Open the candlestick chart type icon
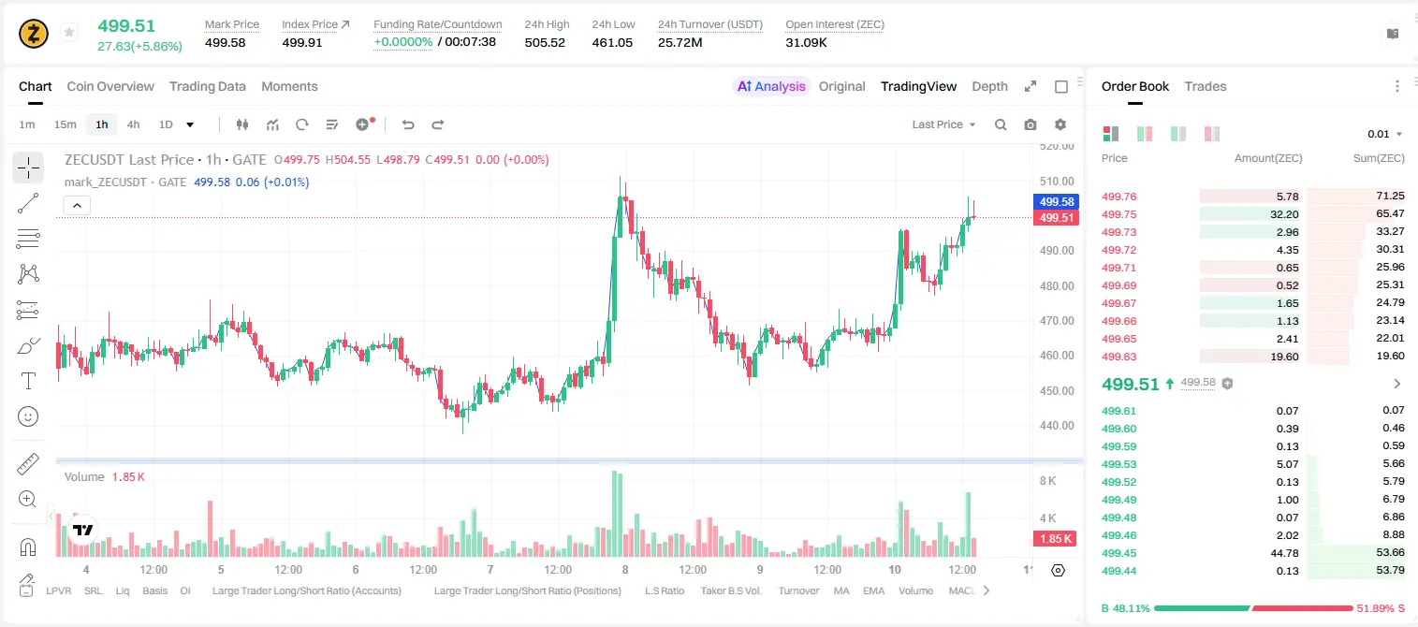Screen dimensions: 1418x627 [x=242, y=124]
